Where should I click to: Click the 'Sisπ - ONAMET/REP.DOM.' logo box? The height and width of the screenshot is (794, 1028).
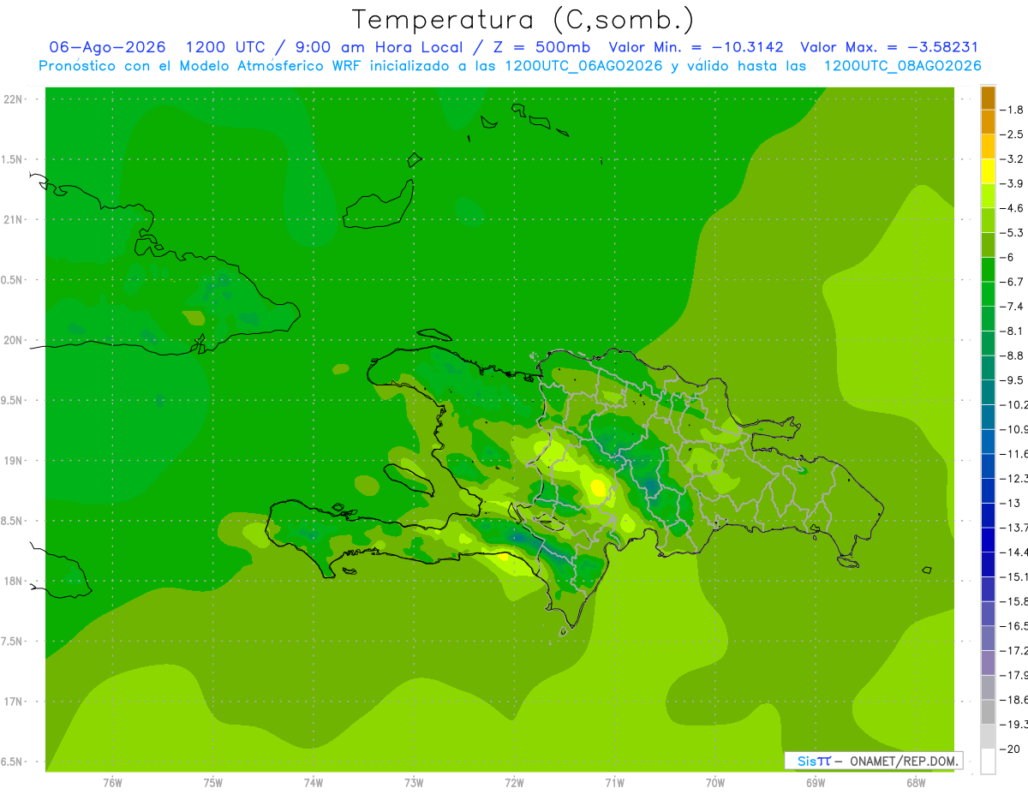(x=873, y=761)
